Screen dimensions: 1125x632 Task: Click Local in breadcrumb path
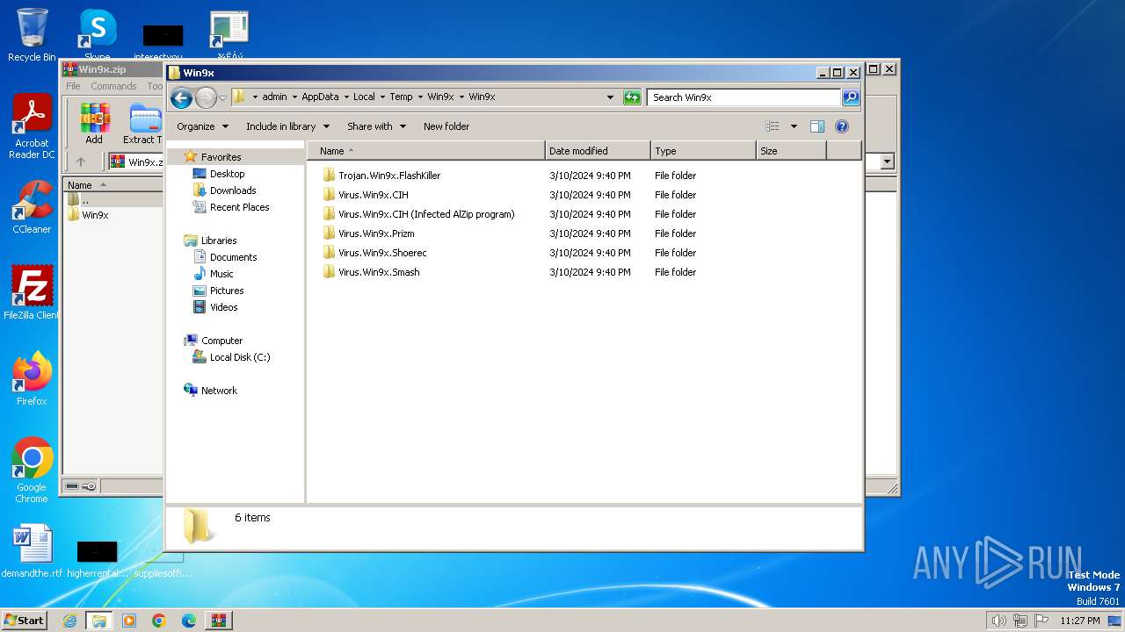point(364,97)
